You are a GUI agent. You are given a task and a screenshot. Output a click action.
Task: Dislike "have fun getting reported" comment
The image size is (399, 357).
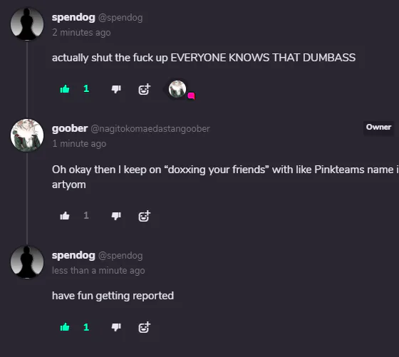tap(116, 327)
